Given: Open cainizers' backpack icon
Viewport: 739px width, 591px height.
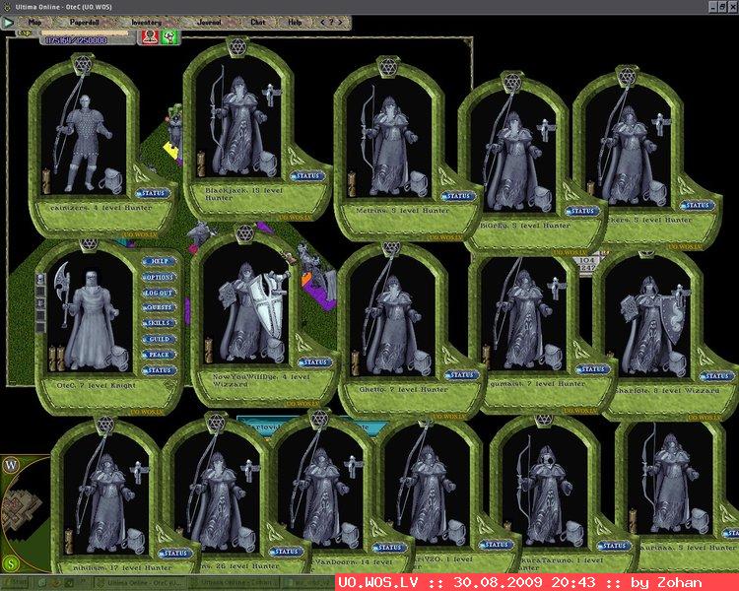Looking at the screenshot, I should (111, 180).
